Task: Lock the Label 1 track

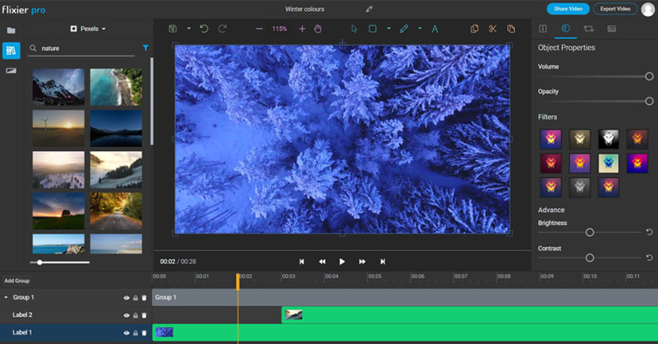Action: (x=134, y=332)
